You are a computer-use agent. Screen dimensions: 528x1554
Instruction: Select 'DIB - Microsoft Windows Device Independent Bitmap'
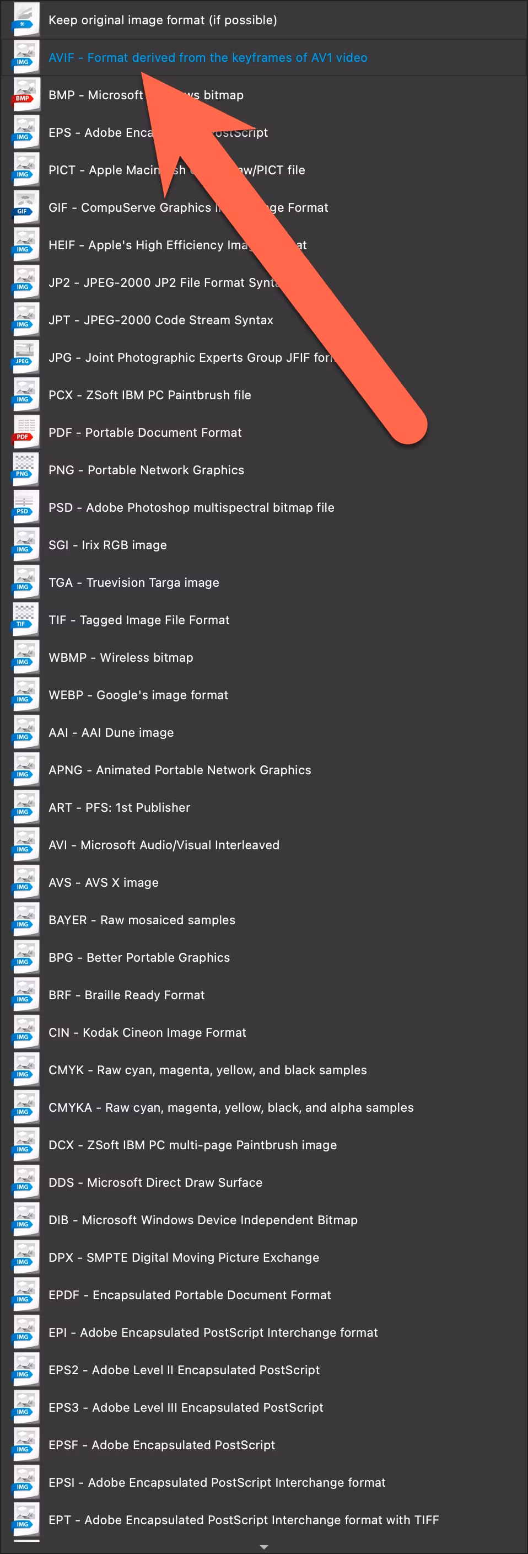[x=264, y=1219]
